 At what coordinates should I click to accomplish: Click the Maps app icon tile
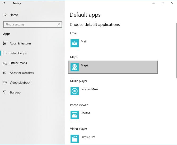tap(75, 67)
